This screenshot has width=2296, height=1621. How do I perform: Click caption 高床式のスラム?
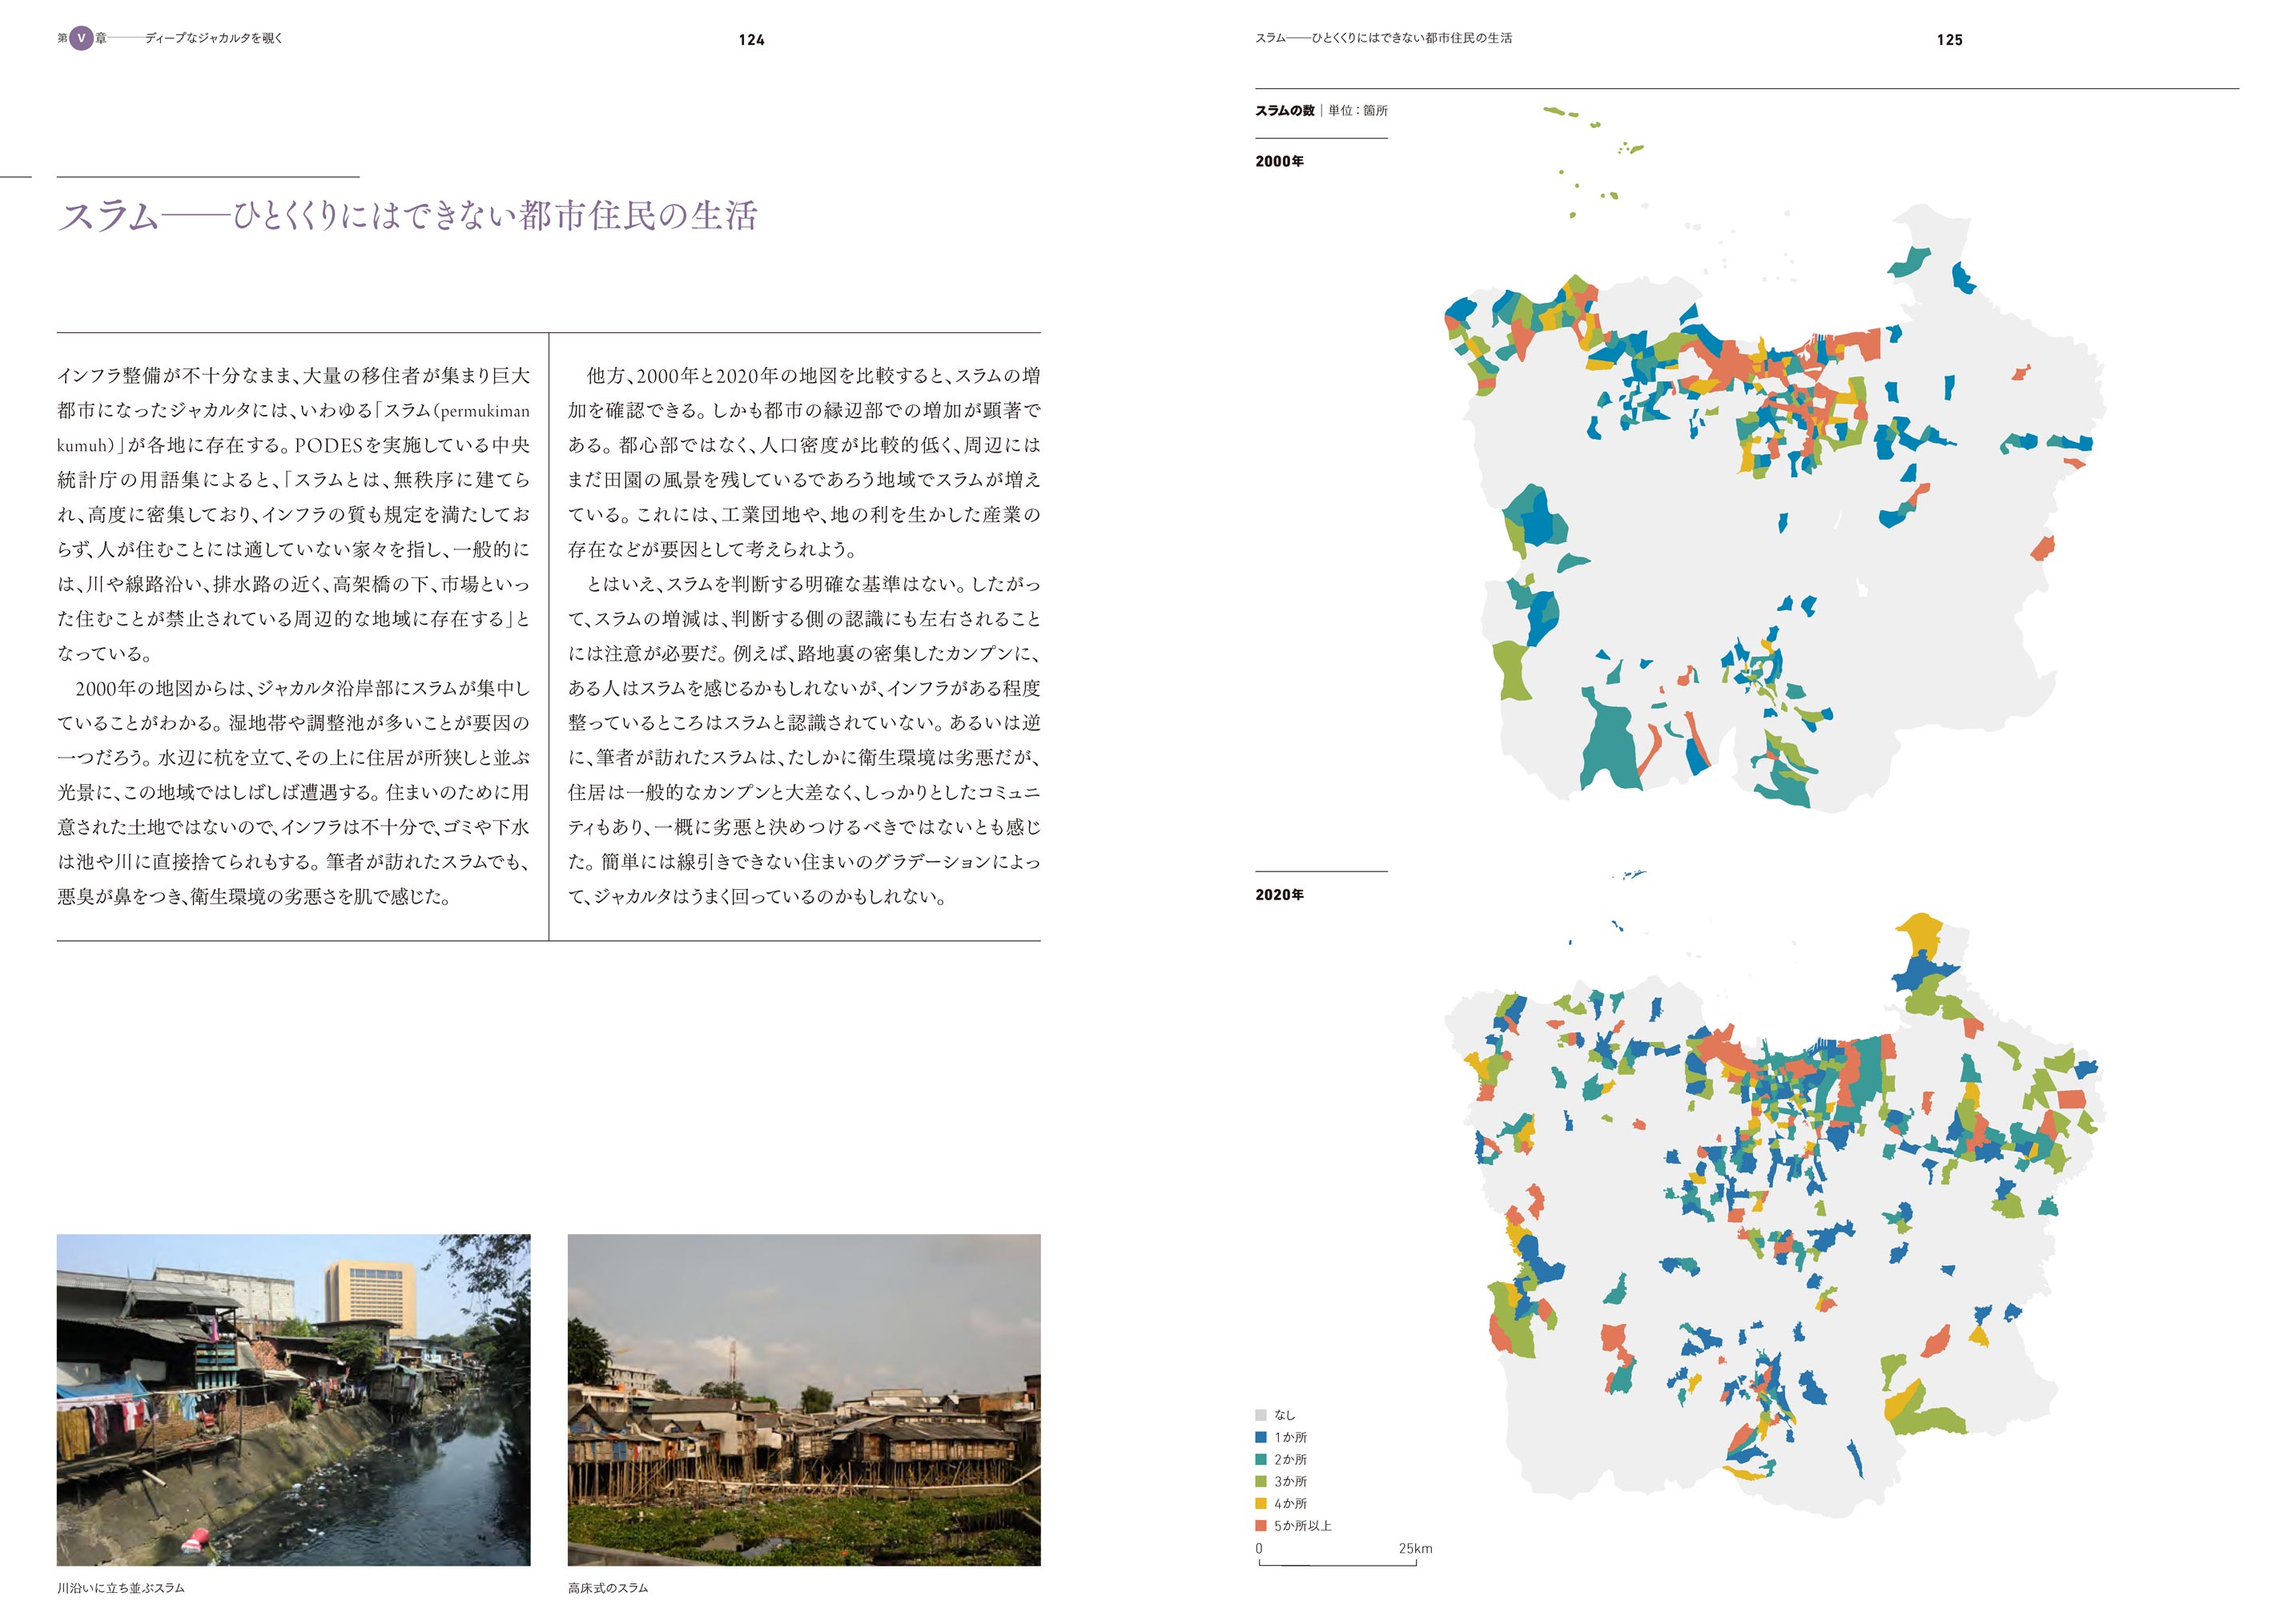(x=608, y=1588)
